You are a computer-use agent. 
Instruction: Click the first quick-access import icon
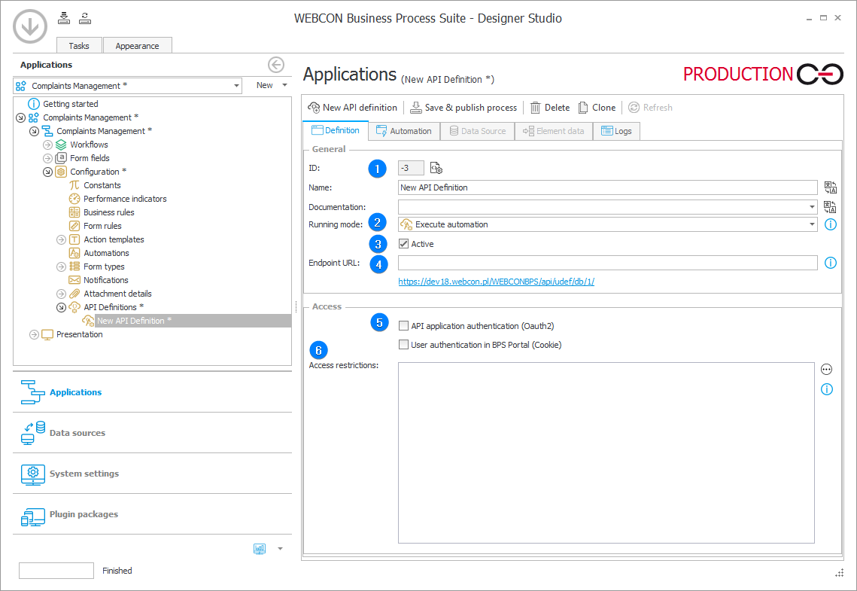point(64,18)
